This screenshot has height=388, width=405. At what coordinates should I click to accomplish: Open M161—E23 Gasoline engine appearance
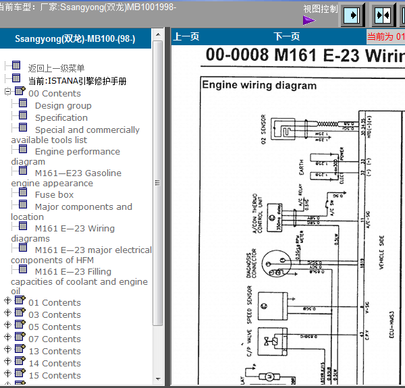point(66,178)
